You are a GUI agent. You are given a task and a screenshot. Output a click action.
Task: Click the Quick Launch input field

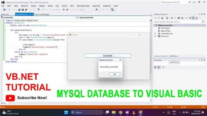click(x=174, y=2)
